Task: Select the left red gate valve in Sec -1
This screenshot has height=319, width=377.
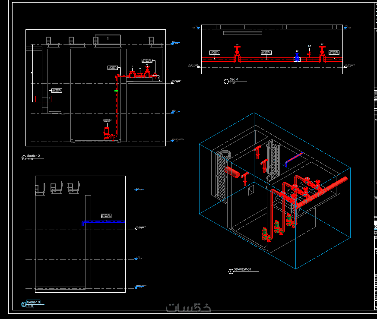Action: tap(237, 54)
